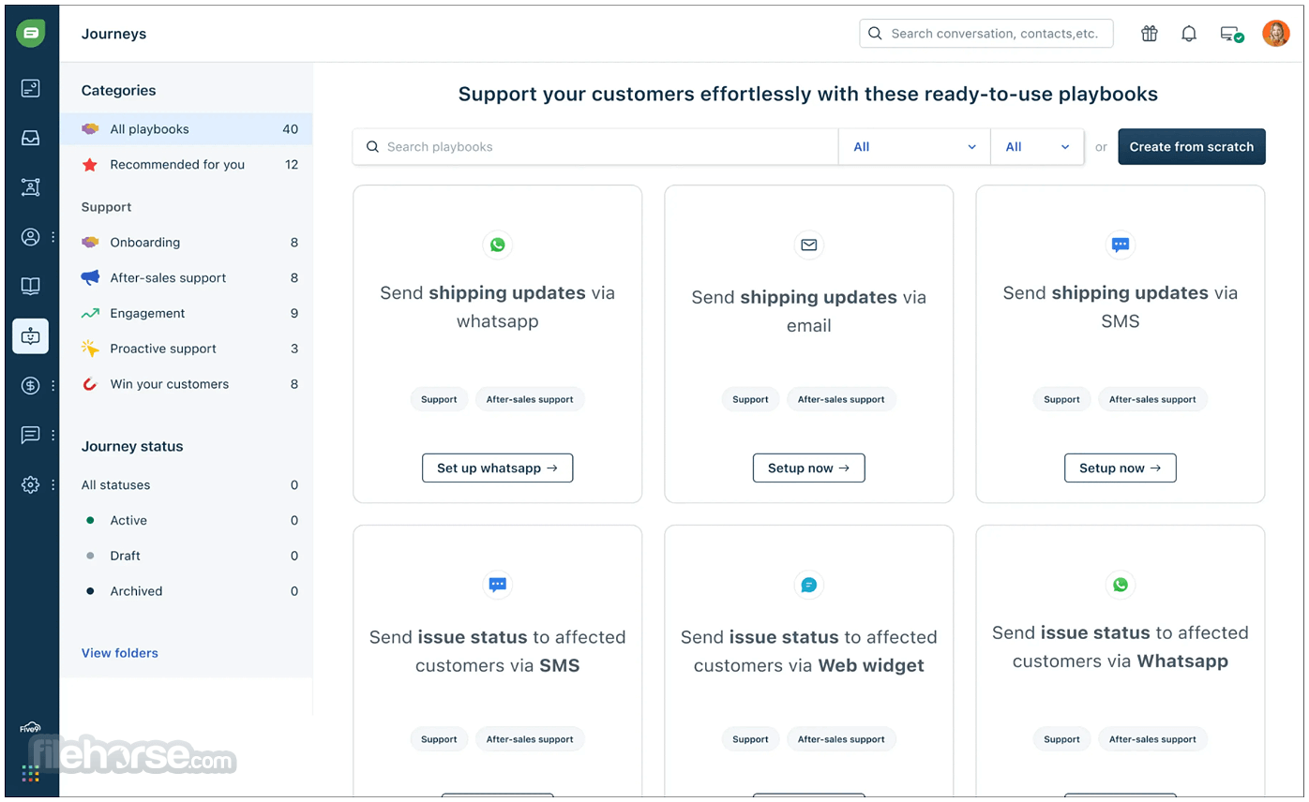
Task: Click 'Send issue status…via Web widget' title
Action: (809, 651)
